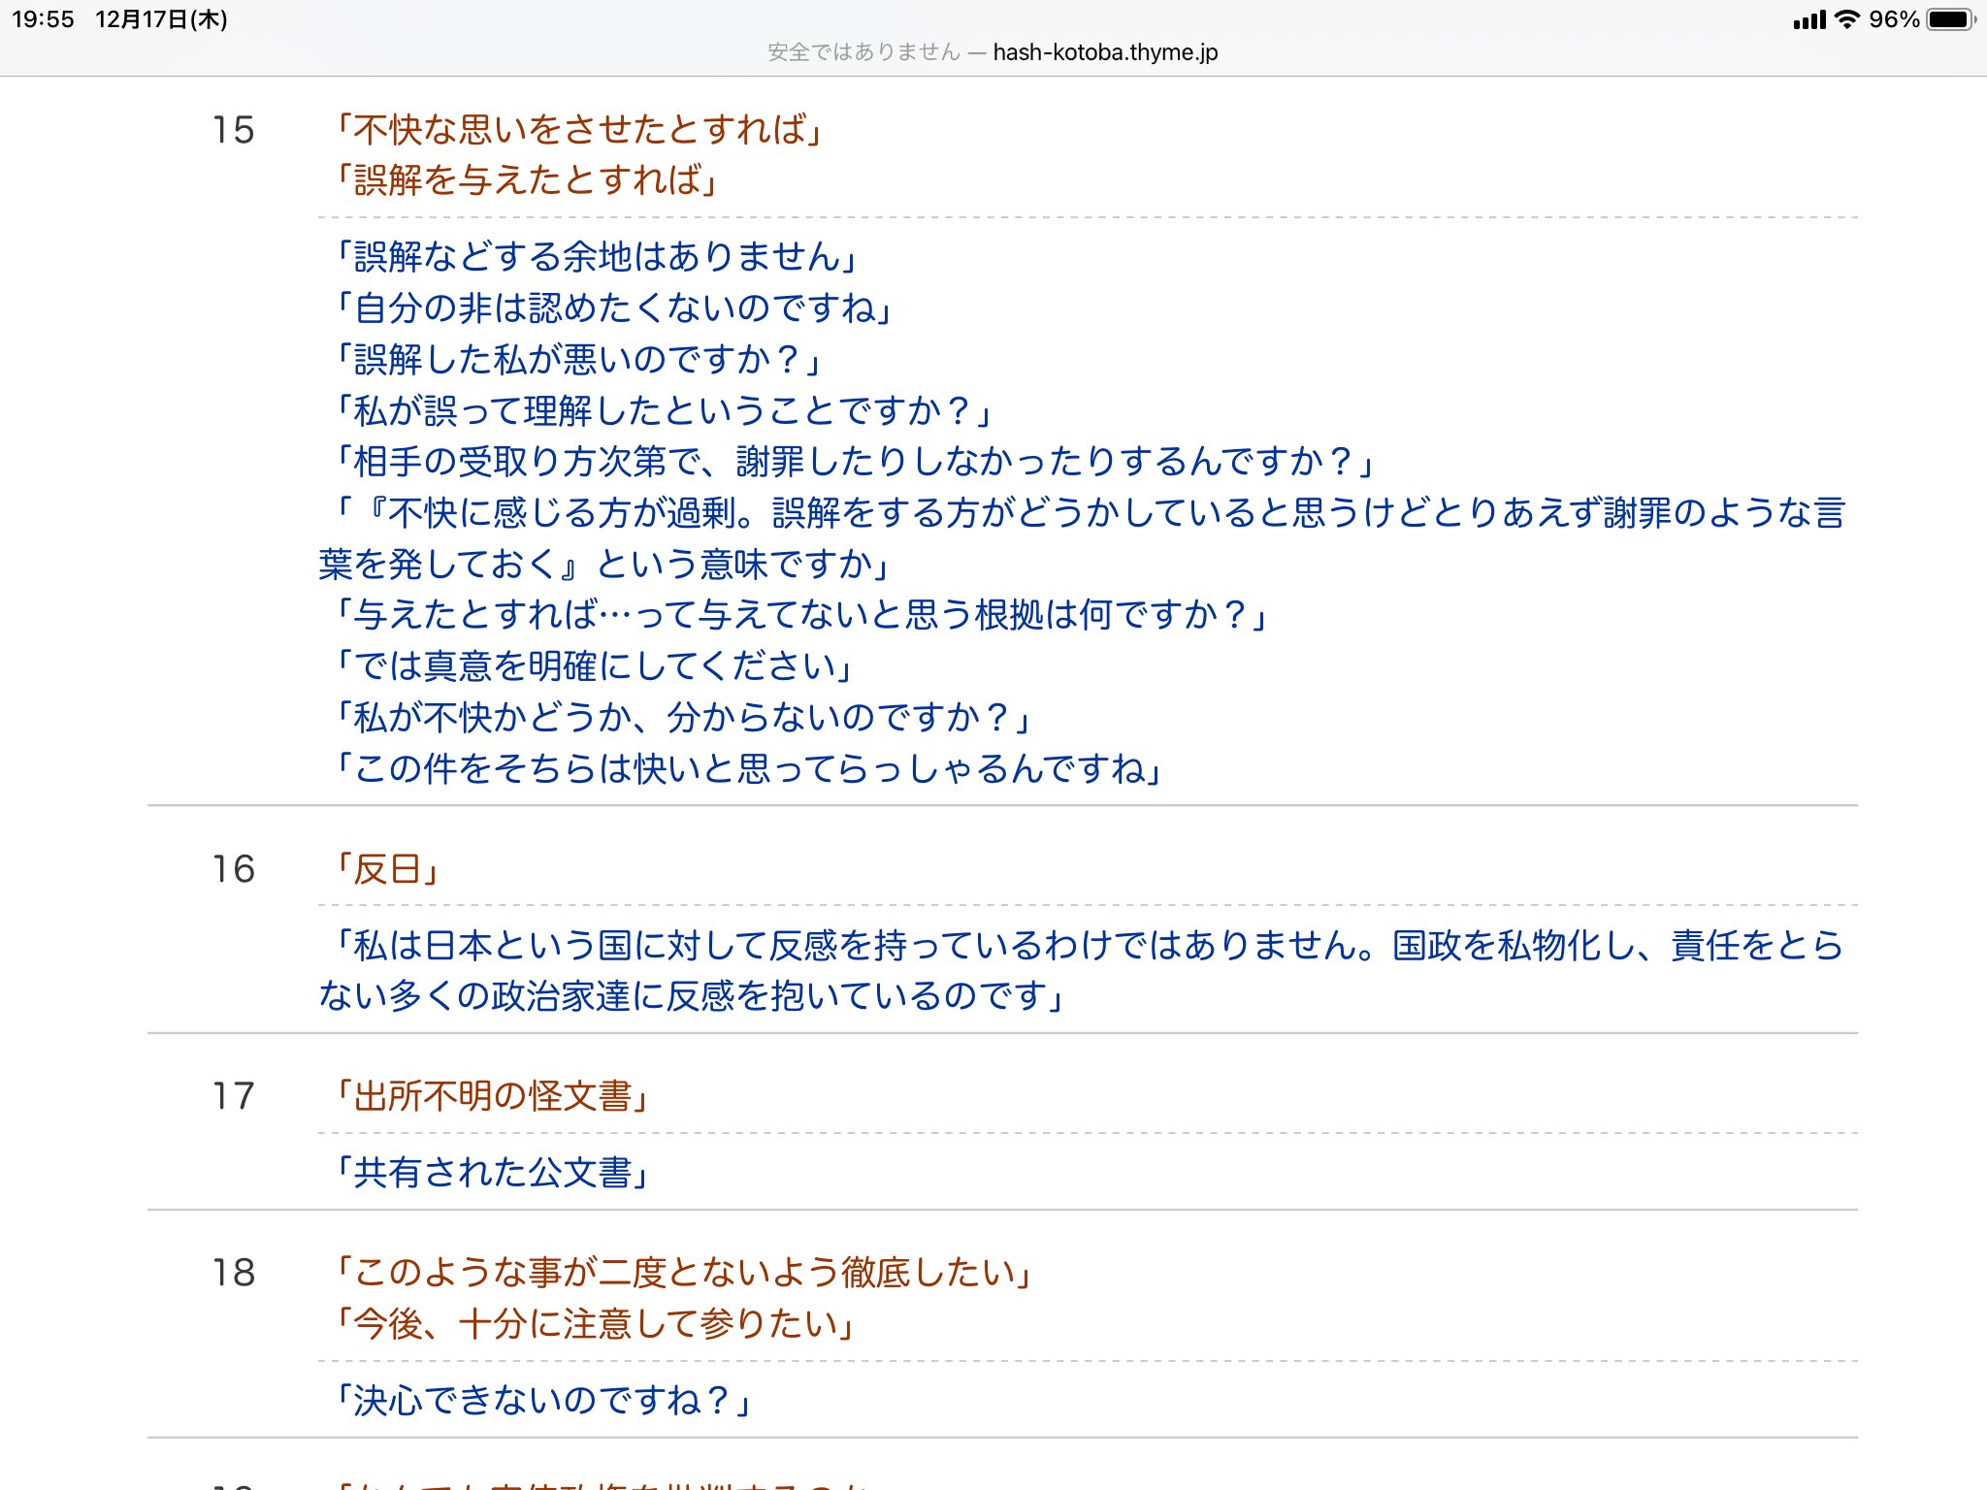Tap the battery icon in status bar
1987x1490 pixels.
point(1950,19)
